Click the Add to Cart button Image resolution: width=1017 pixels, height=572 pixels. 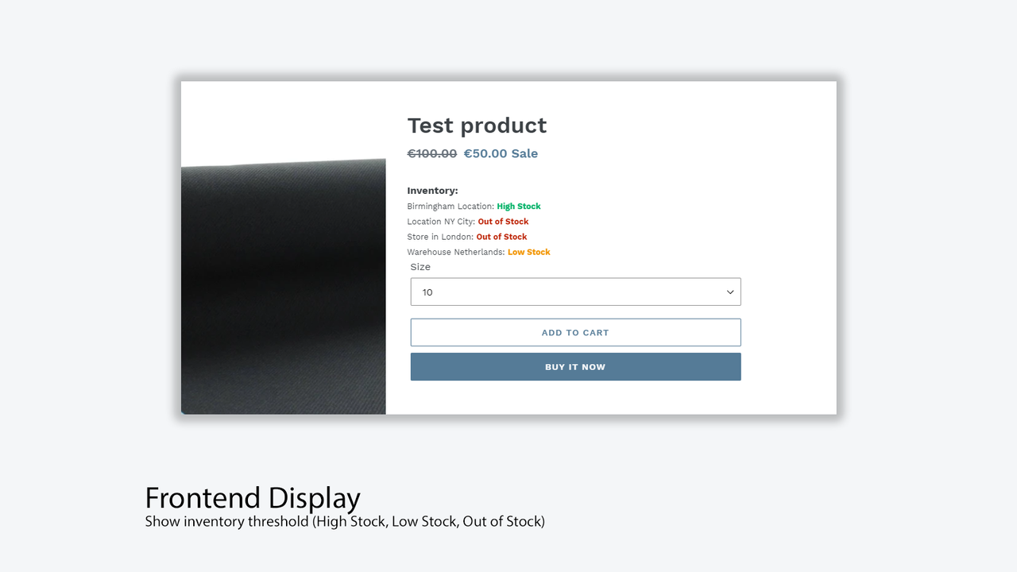pos(575,332)
